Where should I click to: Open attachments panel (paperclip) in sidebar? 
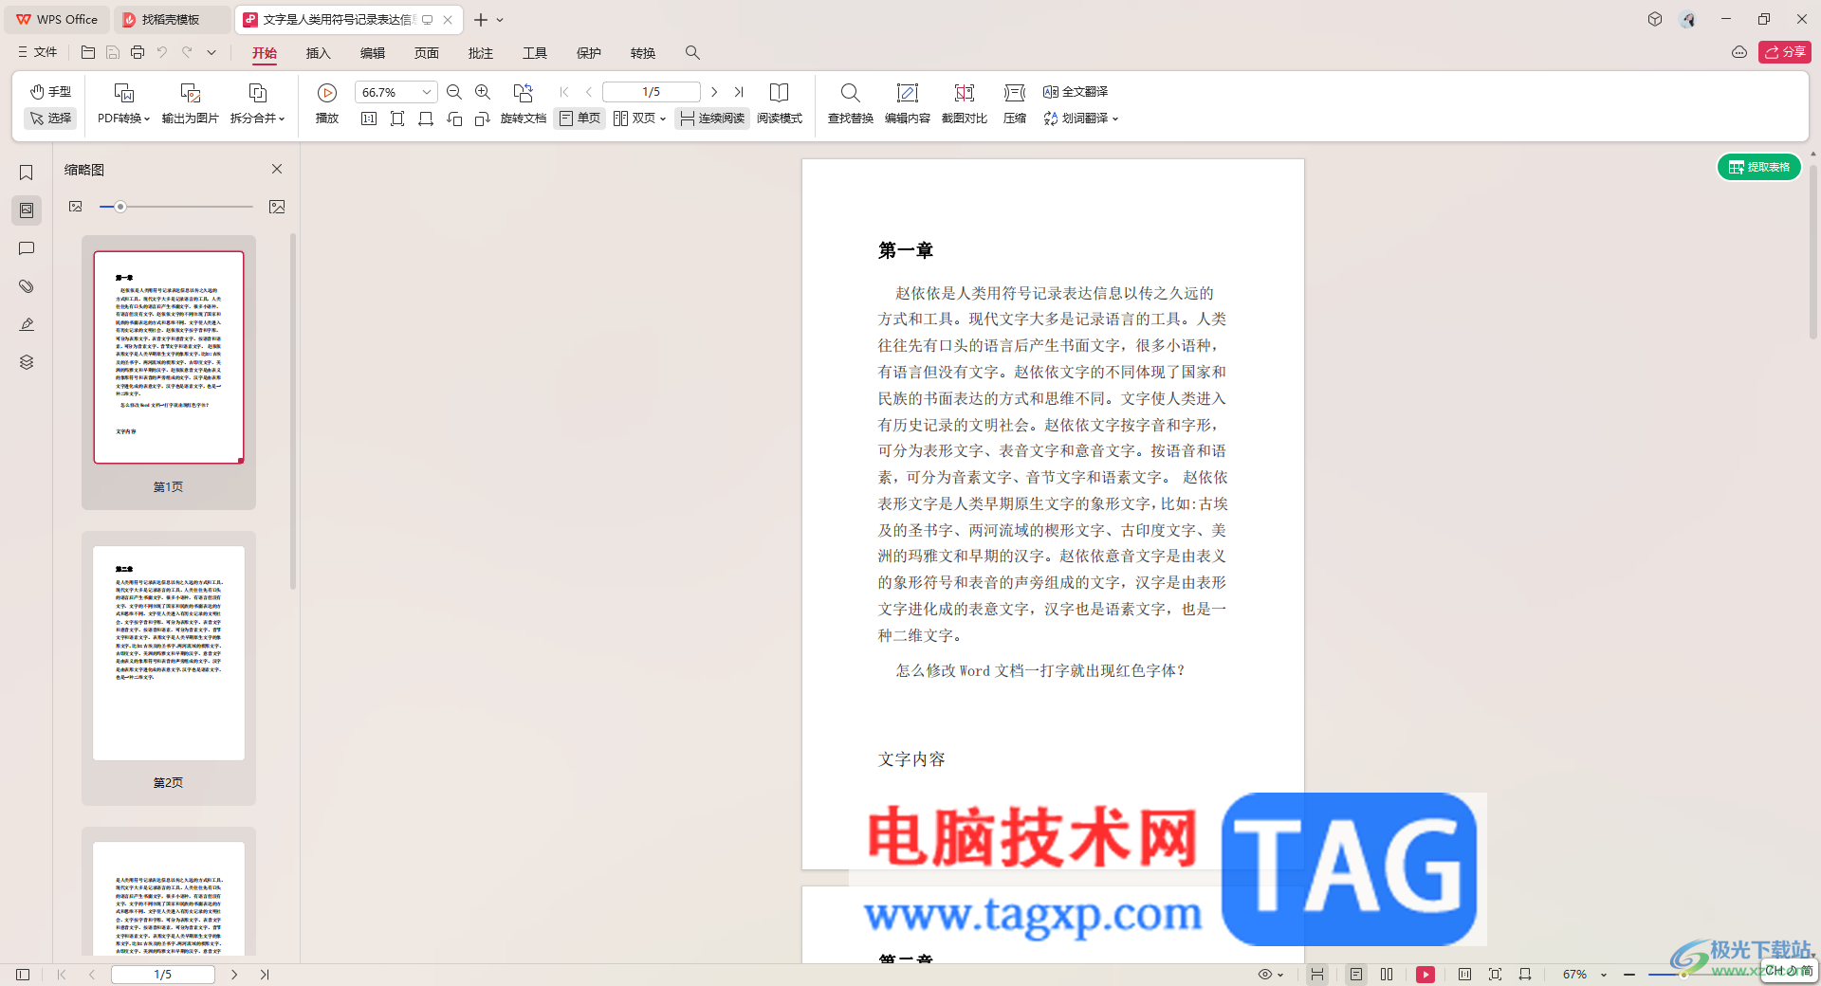pos(27,286)
